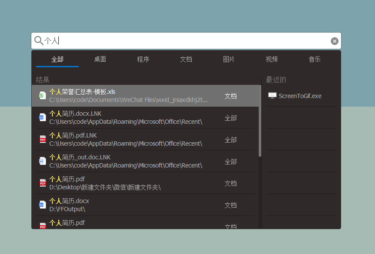375x254 pixels.
Task: Click the magnifying glass icon in search bar
Action: [x=38, y=40]
